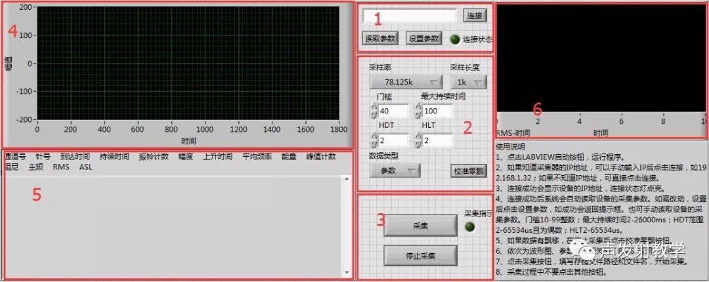Click the 幅度 column header

185,156
